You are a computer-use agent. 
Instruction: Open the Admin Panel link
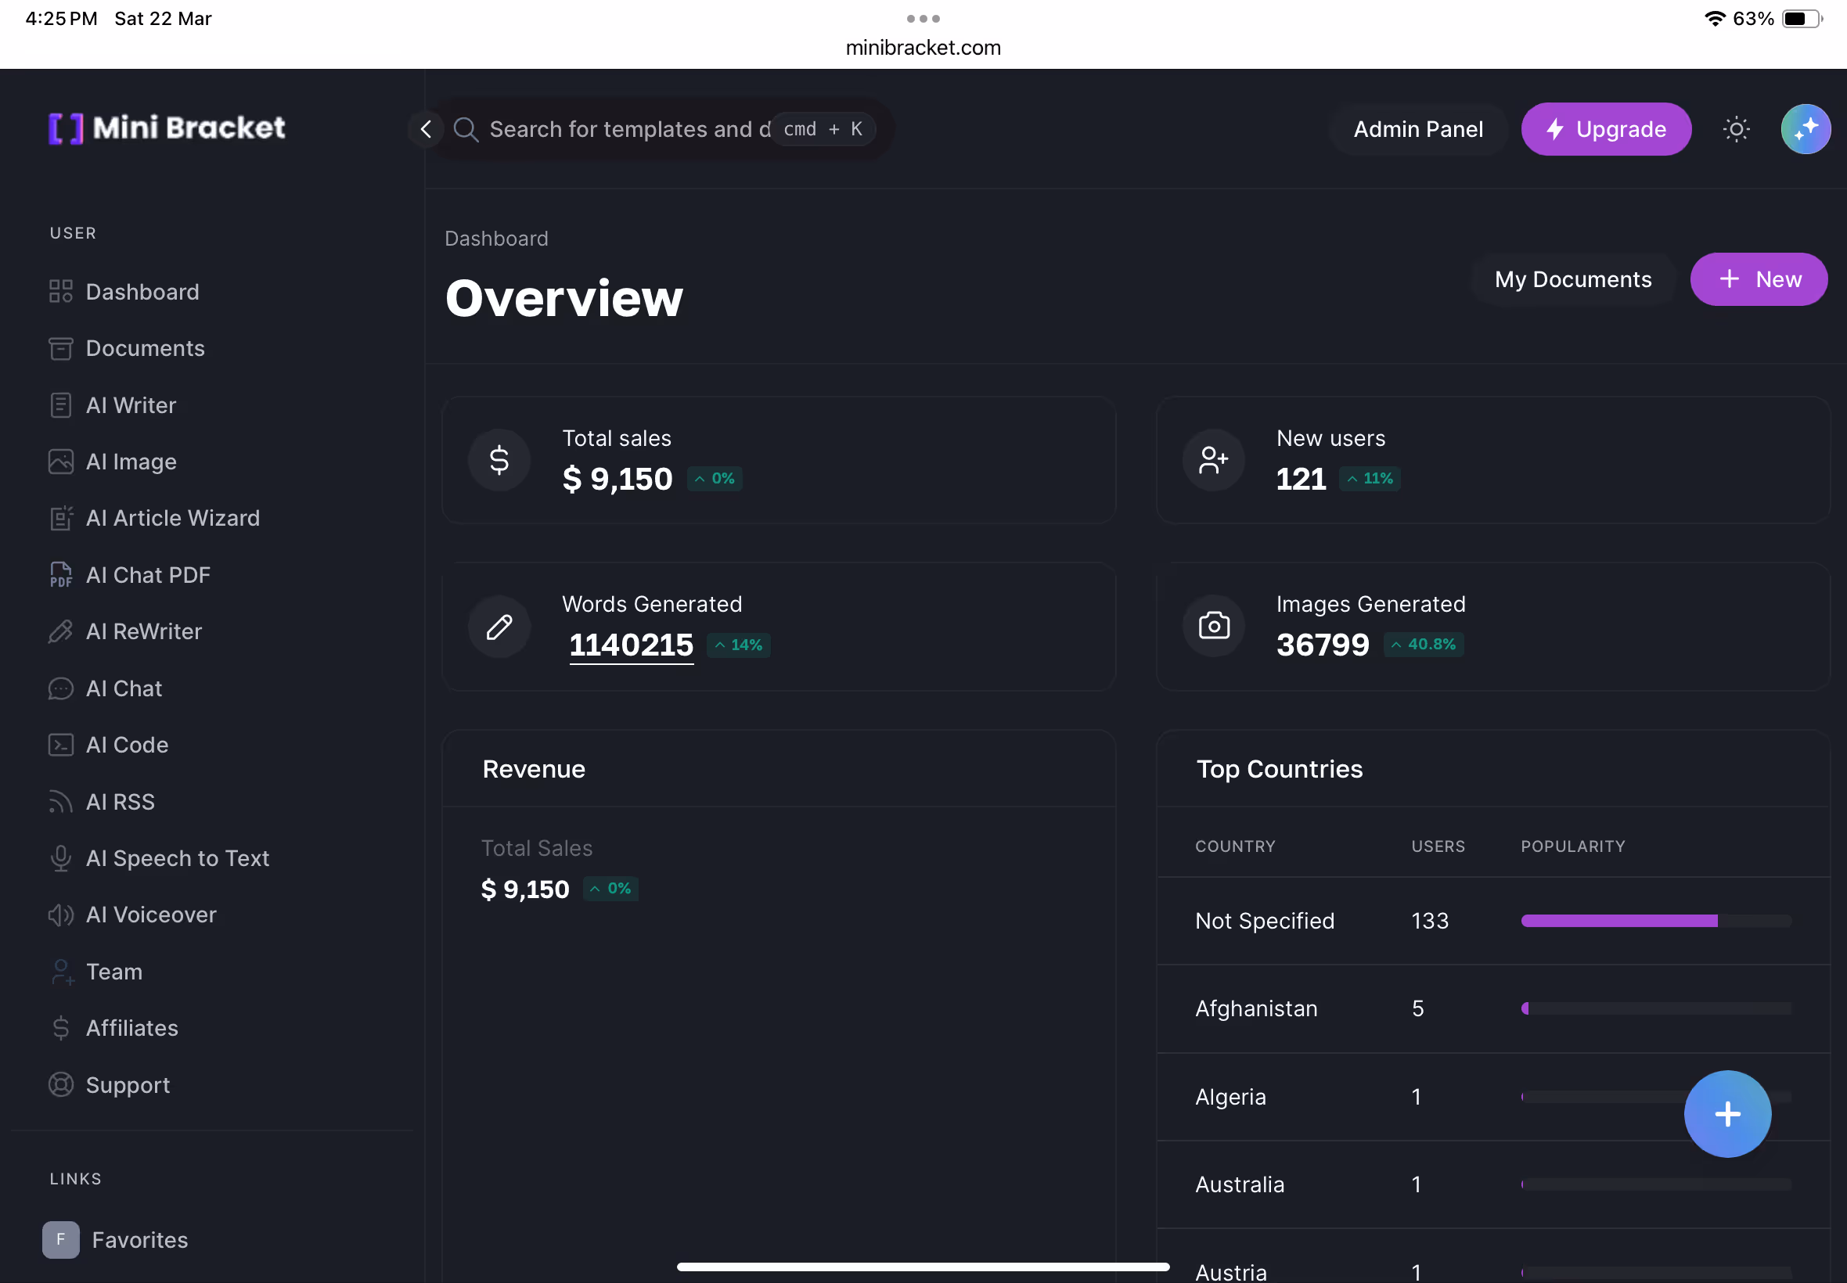pyautogui.click(x=1417, y=128)
